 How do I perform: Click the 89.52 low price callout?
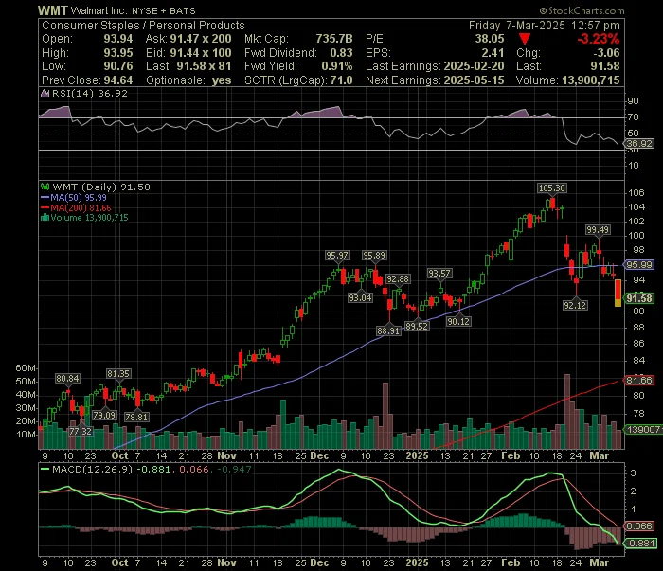[417, 326]
